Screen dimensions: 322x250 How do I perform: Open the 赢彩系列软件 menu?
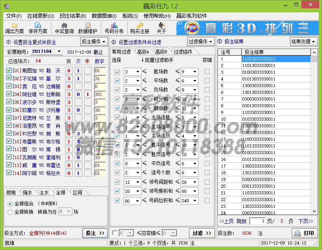tap(191, 16)
